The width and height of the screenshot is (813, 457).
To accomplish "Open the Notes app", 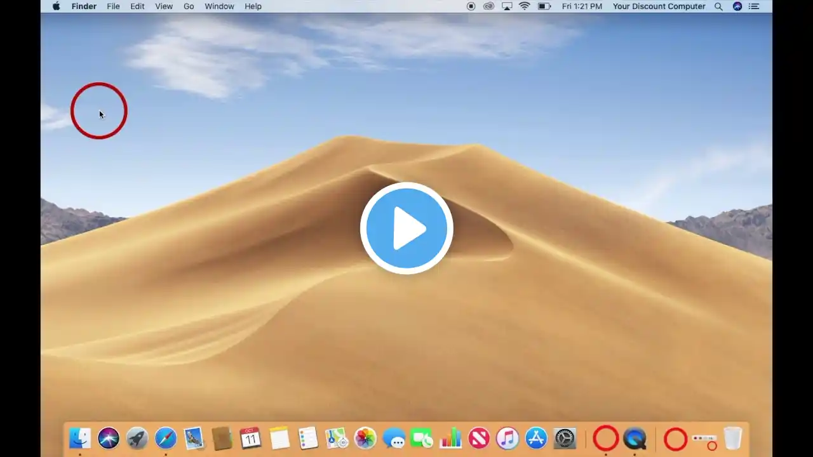I will pyautogui.click(x=279, y=438).
